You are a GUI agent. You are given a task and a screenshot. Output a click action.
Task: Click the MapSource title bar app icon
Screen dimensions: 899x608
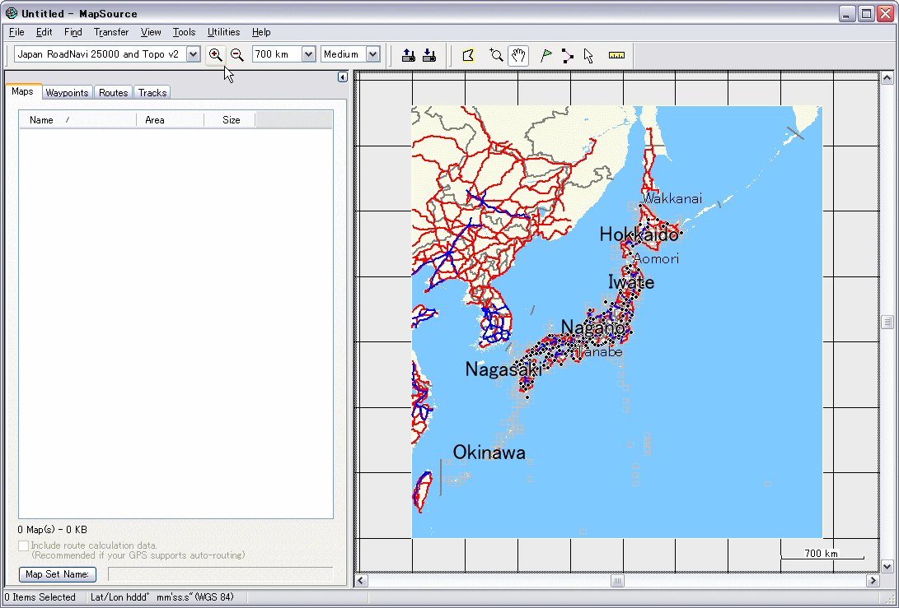11,13
